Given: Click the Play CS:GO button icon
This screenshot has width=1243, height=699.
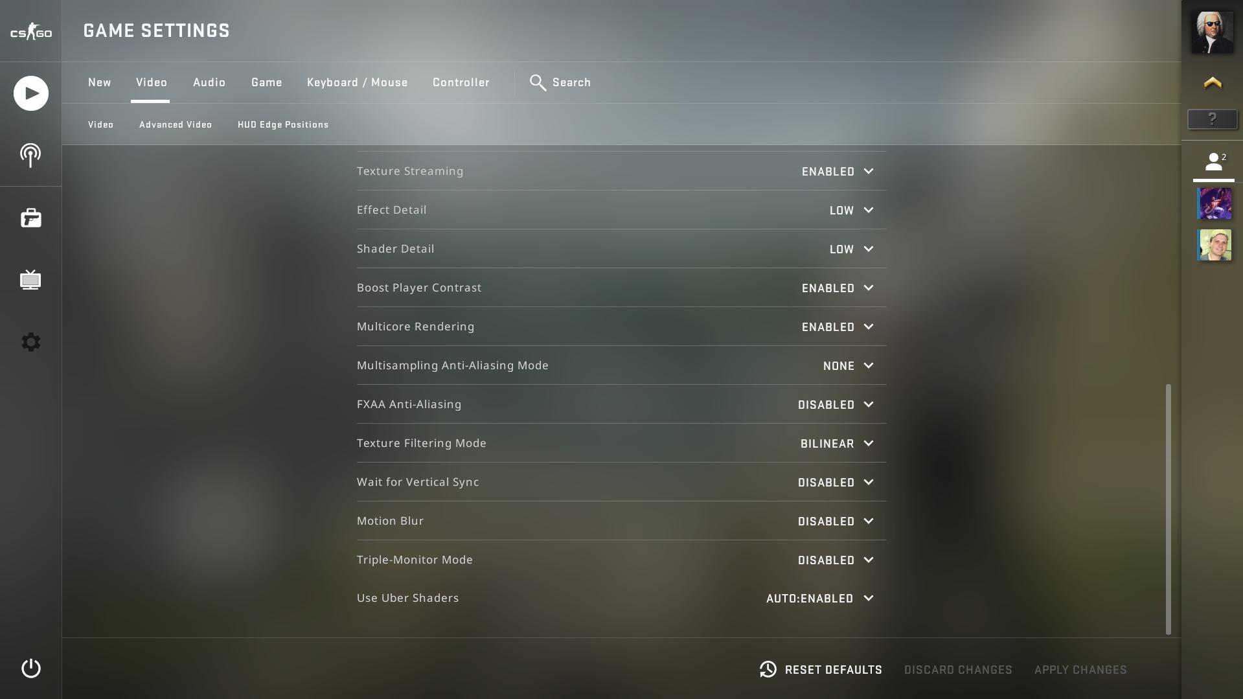Looking at the screenshot, I should coord(30,93).
